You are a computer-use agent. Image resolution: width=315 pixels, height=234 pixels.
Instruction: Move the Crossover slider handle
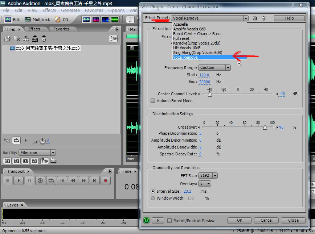coord(265,128)
